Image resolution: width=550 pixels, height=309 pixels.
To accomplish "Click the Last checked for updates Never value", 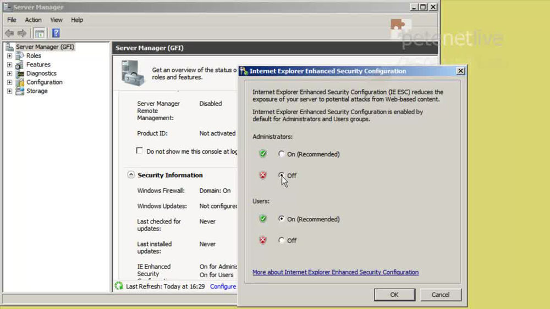I will (x=207, y=221).
